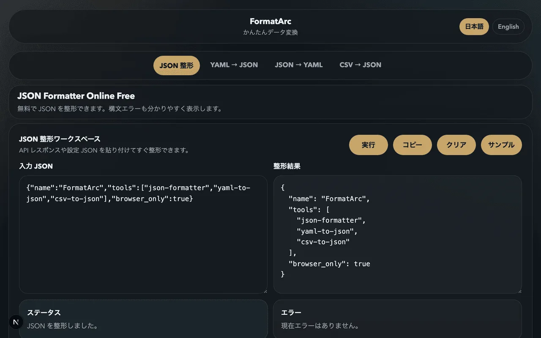Select the 日本語 language option

pyautogui.click(x=474, y=27)
